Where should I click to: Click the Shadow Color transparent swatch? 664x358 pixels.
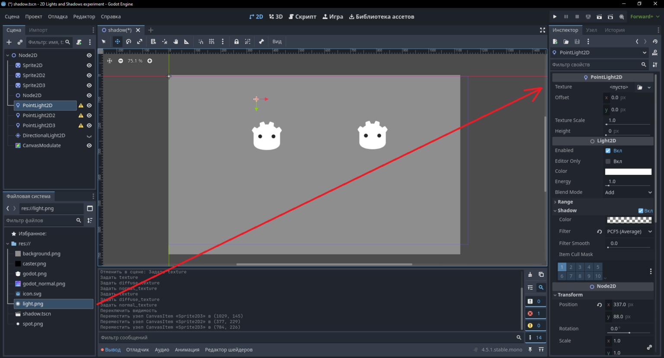tap(629, 220)
